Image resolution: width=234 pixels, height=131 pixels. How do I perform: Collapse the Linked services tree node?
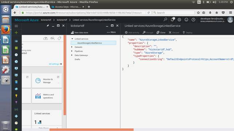coord(72,39)
